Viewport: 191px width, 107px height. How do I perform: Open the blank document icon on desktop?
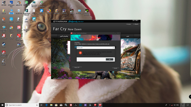click(34, 12)
